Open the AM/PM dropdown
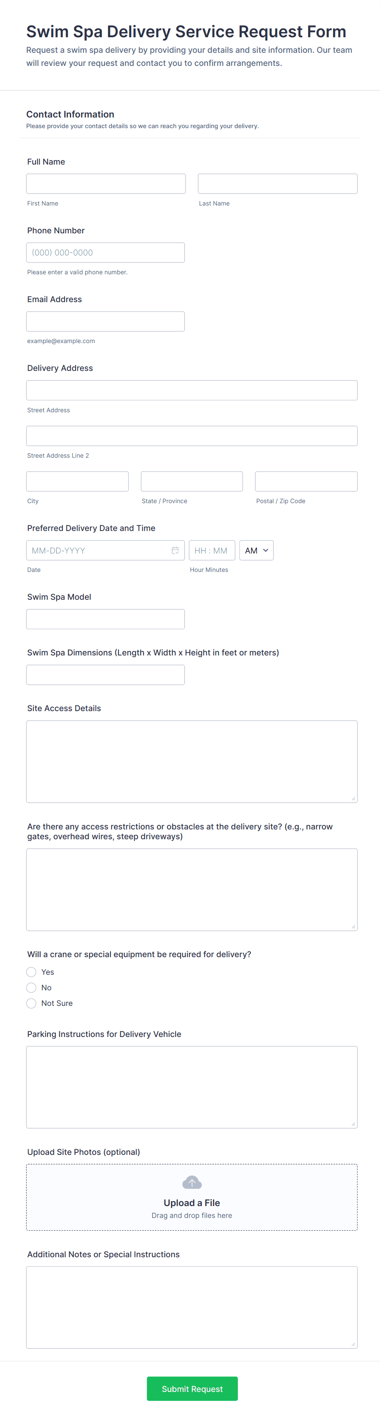Screen dimensions: 380x1421 (x=256, y=550)
